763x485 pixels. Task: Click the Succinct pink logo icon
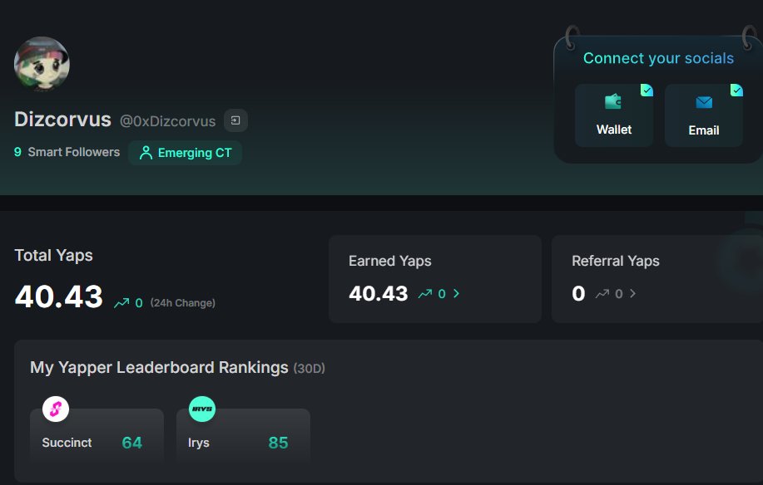click(x=56, y=409)
